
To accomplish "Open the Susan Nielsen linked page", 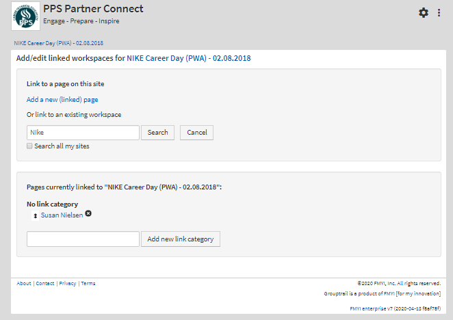I will [62, 215].
